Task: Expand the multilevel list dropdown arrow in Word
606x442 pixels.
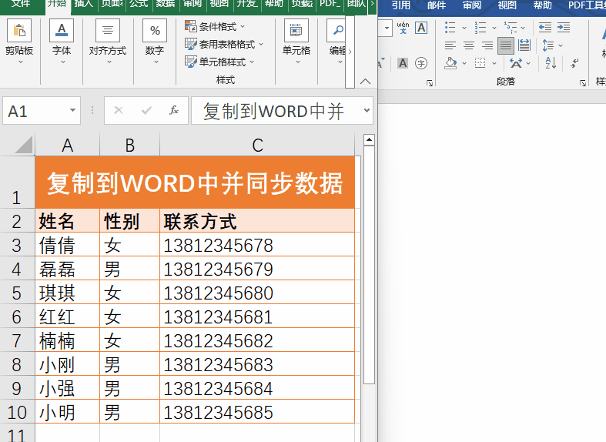Action: click(523, 28)
